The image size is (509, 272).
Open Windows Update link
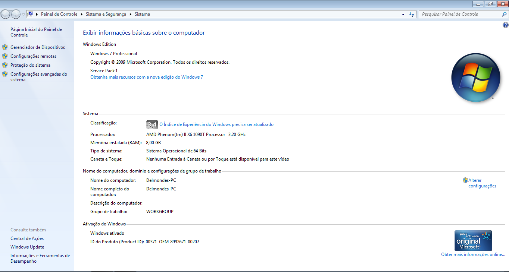tap(27, 247)
